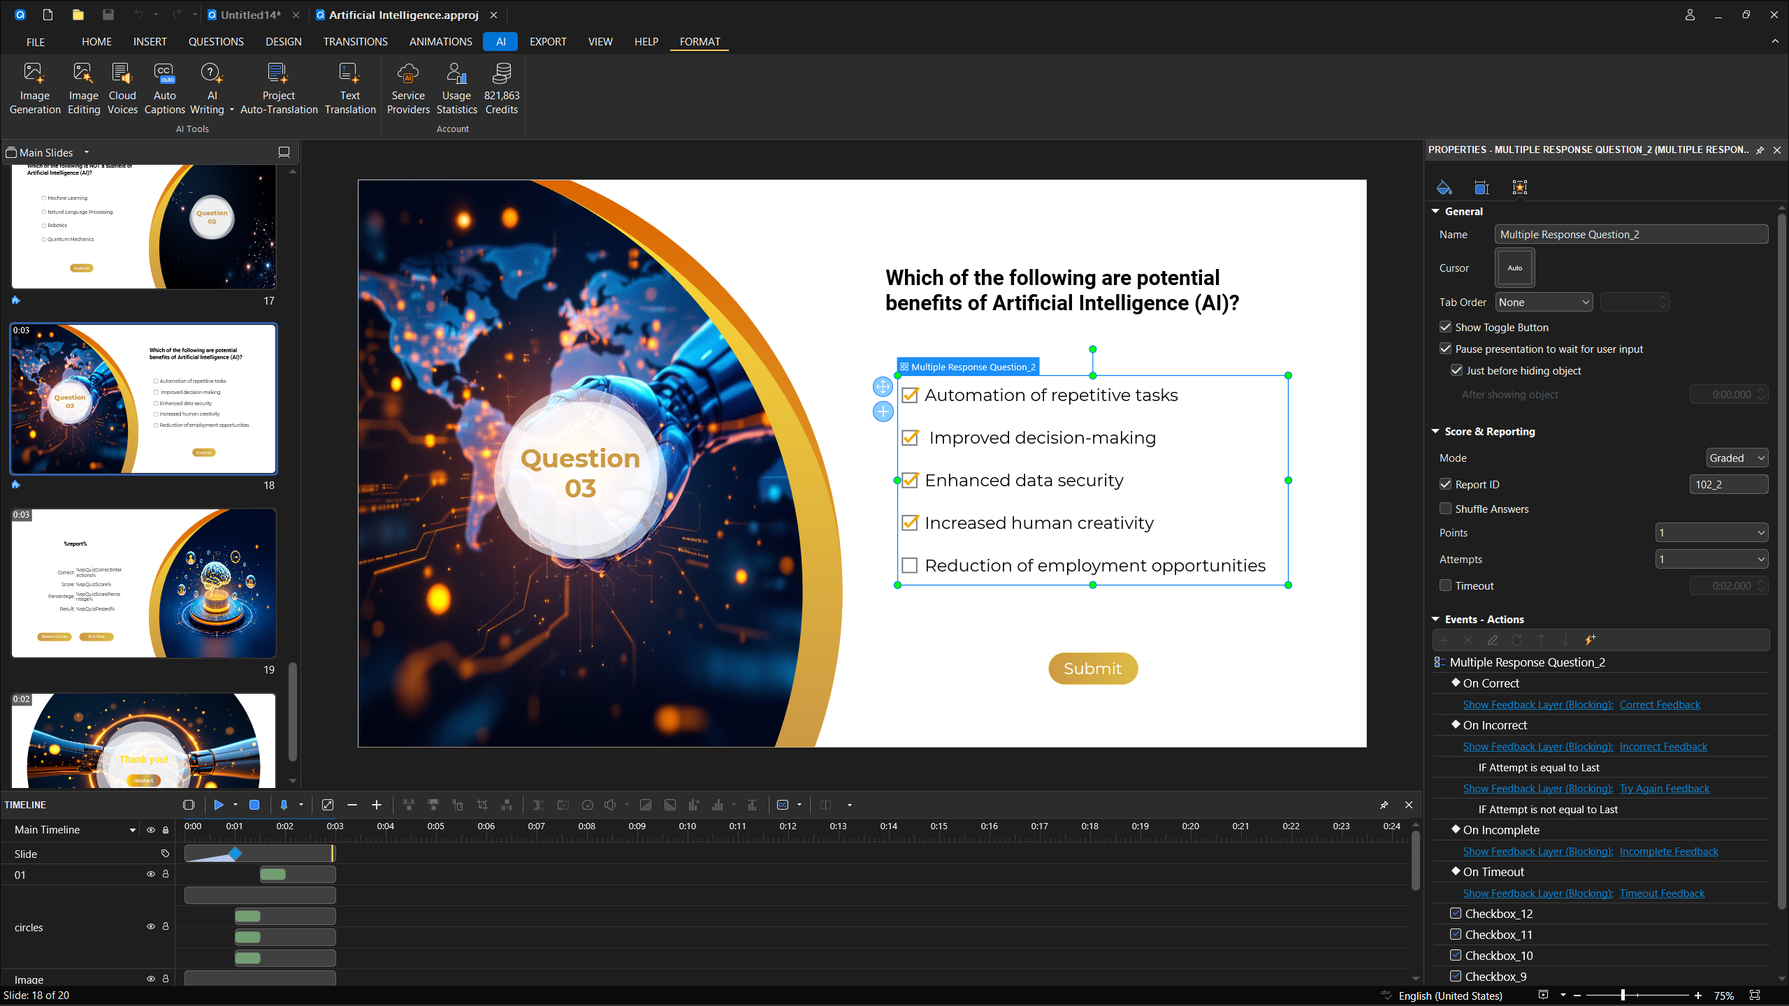
Task: Open the Image Generation AI tool
Action: pos(34,87)
